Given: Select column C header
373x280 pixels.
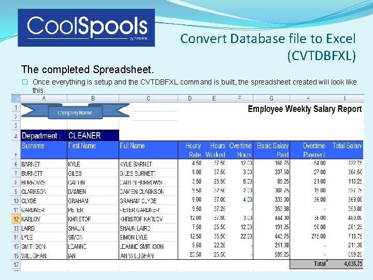Looking at the screenshot, I should 148,99.
